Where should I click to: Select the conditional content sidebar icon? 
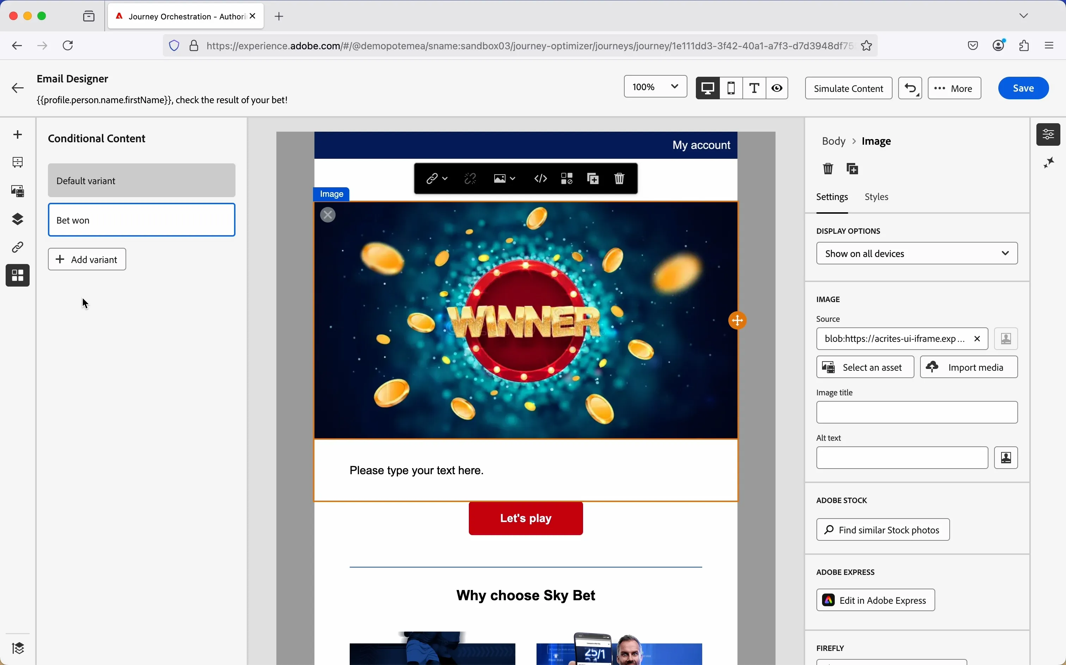pos(18,276)
